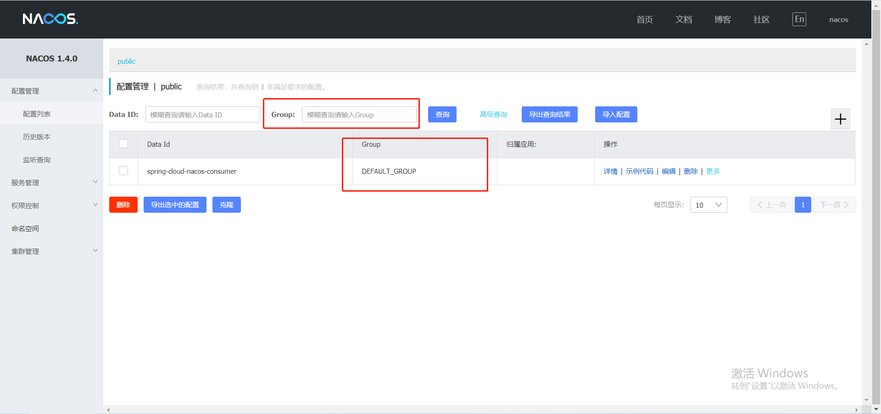Image resolution: width=881 pixels, height=414 pixels.
Task: Open the page-size dropdown showing 10
Action: (x=708, y=205)
